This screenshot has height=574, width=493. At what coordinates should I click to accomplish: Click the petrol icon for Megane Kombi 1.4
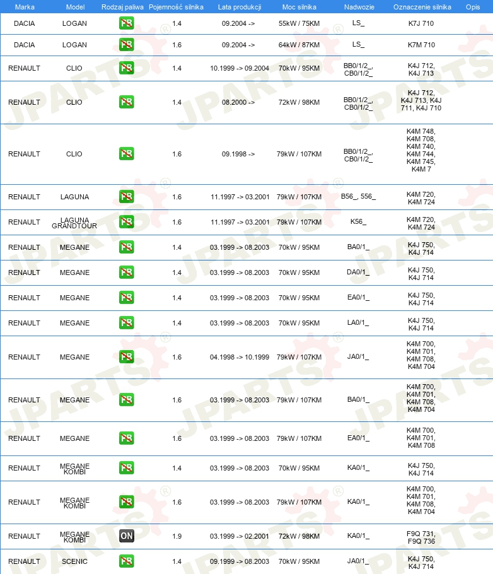(x=126, y=468)
